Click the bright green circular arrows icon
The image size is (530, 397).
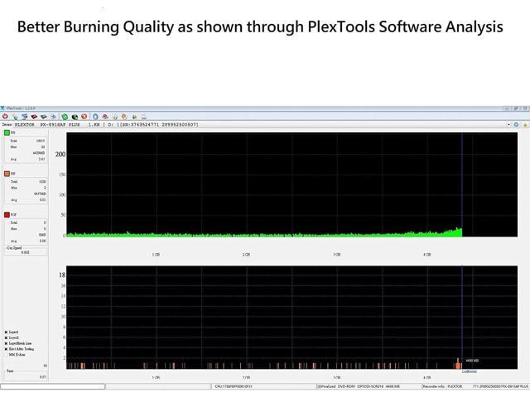(x=65, y=117)
